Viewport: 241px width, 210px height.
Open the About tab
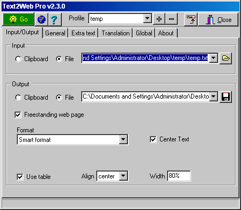pyautogui.click(x=166, y=33)
